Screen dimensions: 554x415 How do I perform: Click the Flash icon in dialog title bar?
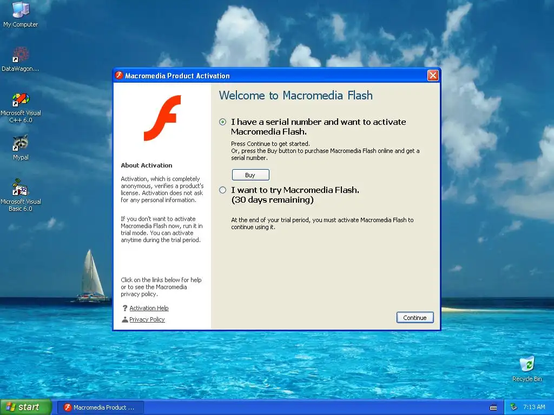pos(119,75)
